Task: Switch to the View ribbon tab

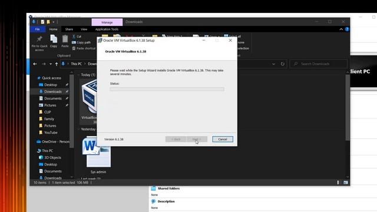Action: [x=84, y=29]
